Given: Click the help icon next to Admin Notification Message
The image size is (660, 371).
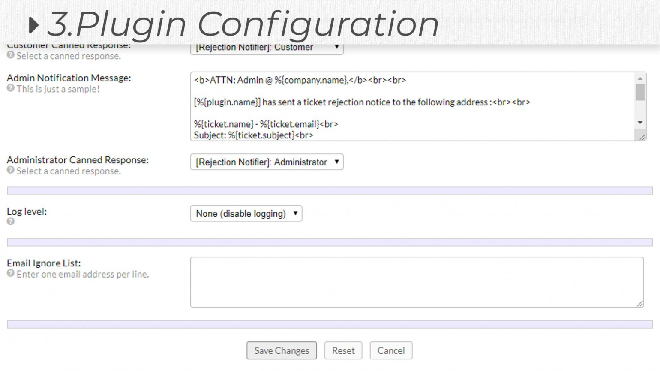Looking at the screenshot, I should [x=11, y=89].
